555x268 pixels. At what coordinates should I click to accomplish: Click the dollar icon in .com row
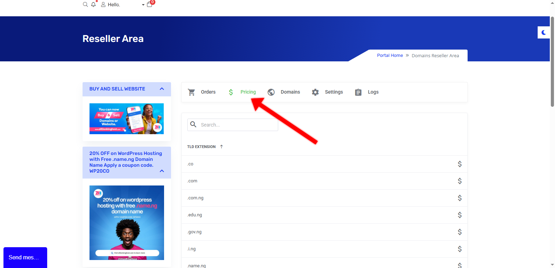point(460,181)
